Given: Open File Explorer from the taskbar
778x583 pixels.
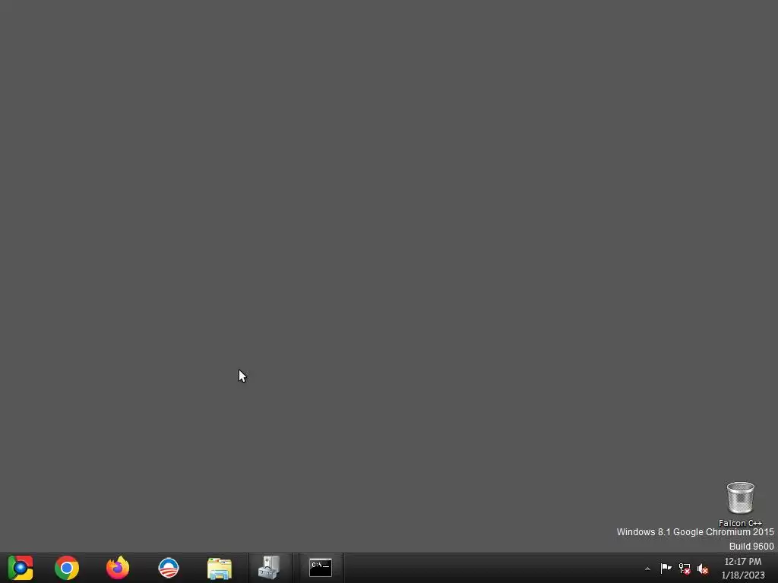Looking at the screenshot, I should pyautogui.click(x=220, y=568).
